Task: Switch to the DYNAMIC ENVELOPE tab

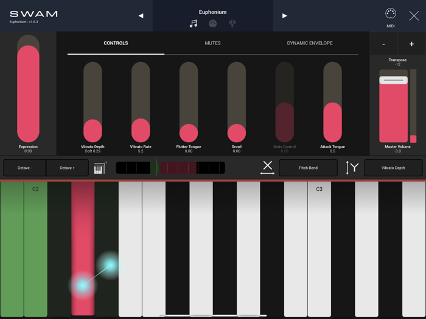Action: click(310, 43)
